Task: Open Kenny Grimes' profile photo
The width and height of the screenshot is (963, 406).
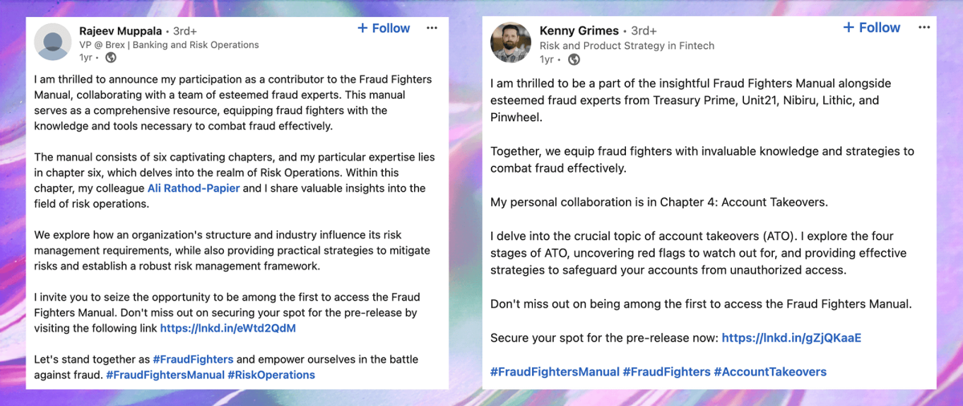Action: pos(510,42)
